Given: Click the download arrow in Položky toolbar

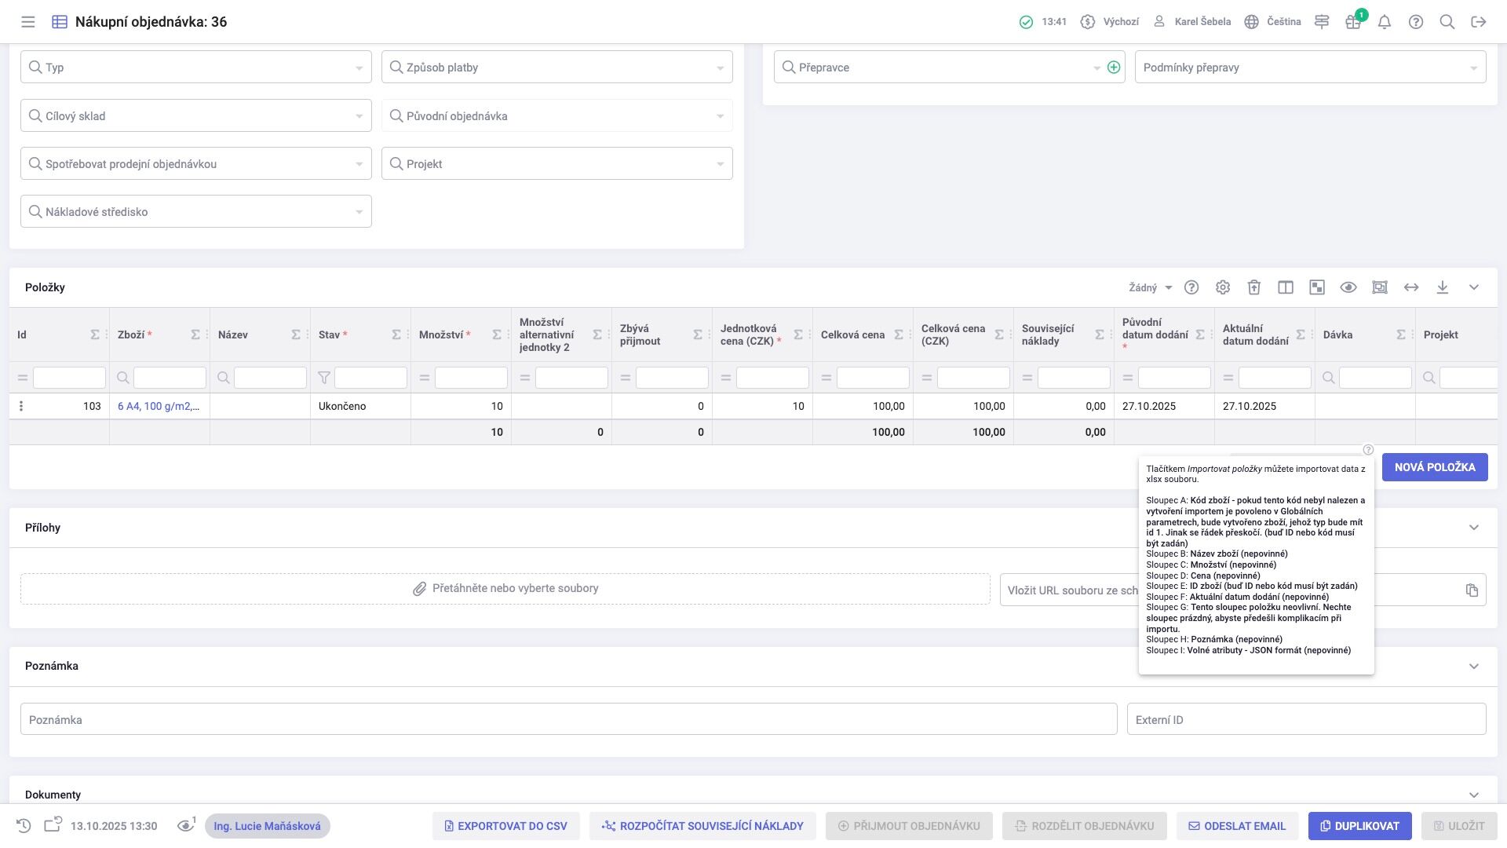Looking at the screenshot, I should [1443, 287].
